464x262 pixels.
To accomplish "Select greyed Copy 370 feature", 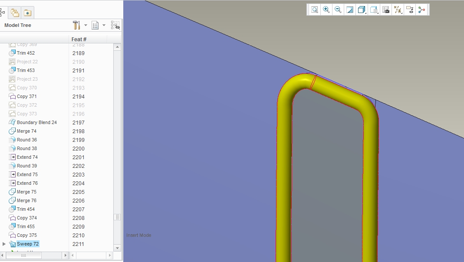I will click(27, 88).
